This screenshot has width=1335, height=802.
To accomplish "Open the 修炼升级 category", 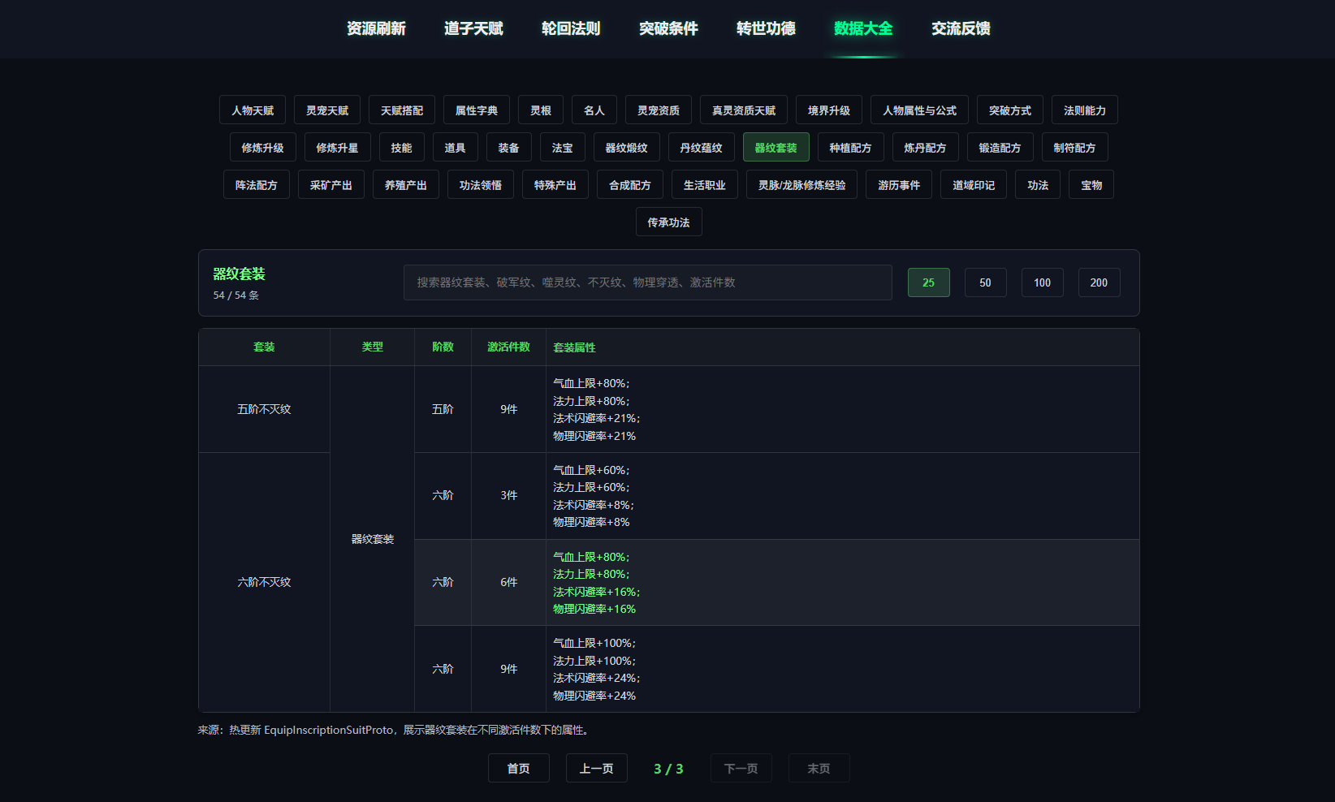I will click(x=263, y=148).
